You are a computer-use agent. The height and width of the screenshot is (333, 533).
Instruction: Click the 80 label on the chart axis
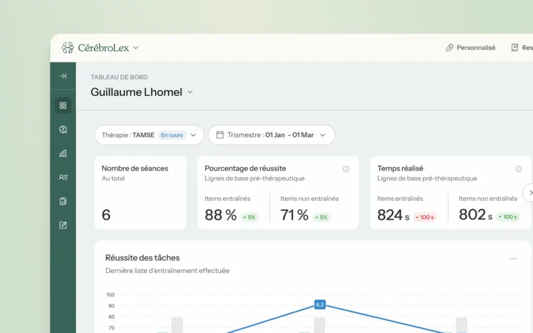click(x=112, y=317)
